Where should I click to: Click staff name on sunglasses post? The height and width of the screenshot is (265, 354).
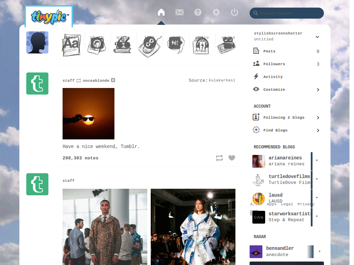pyautogui.click(x=68, y=80)
